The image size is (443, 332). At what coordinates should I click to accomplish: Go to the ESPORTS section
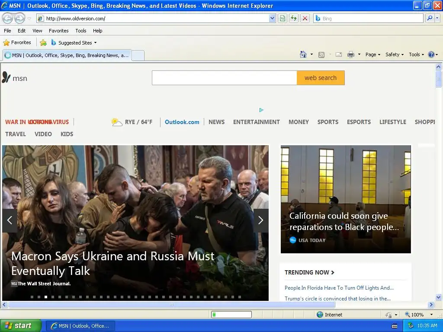359,122
